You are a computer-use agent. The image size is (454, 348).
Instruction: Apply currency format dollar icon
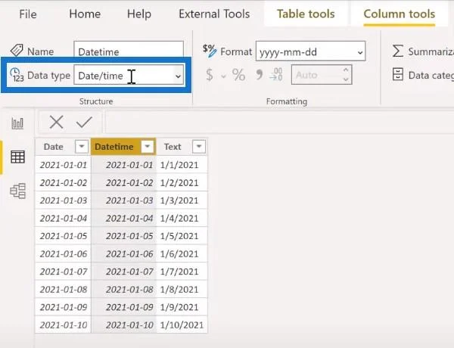coord(210,75)
